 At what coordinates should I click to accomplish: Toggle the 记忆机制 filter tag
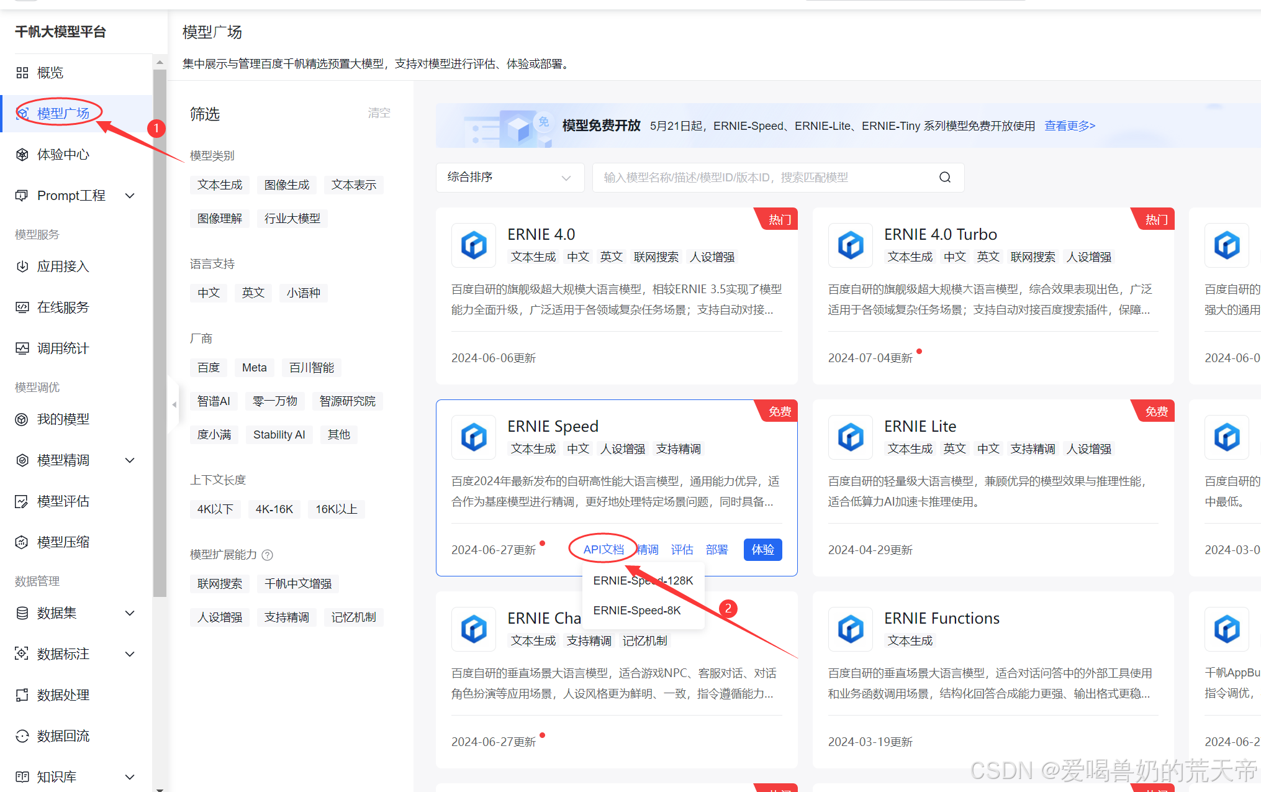354,617
